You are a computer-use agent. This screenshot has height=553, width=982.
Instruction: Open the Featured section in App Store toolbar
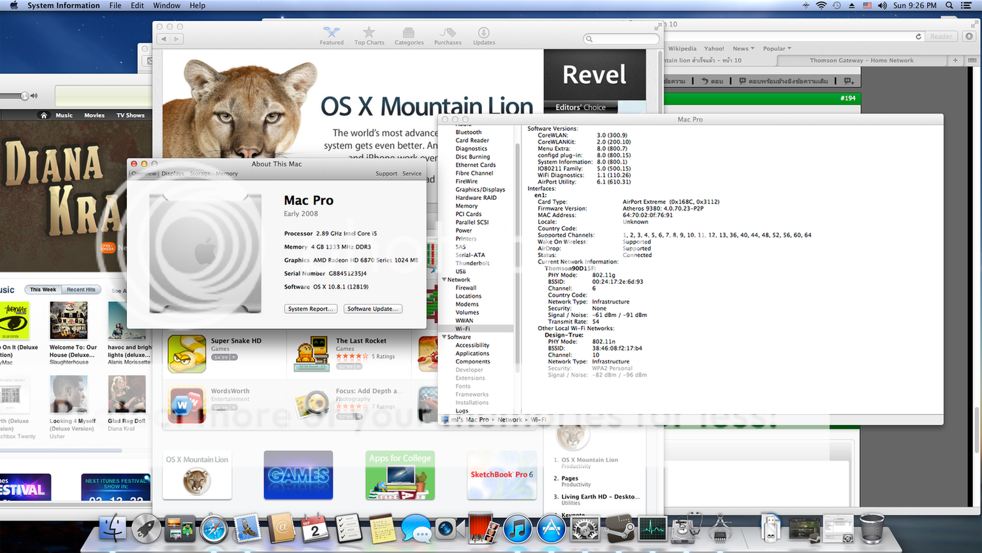tap(331, 36)
